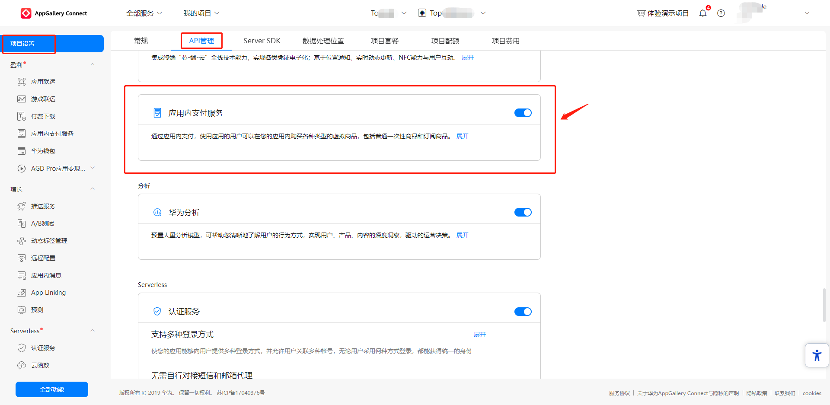The width and height of the screenshot is (830, 405).
Task: Open the 全部服务 dropdown
Action: point(144,13)
